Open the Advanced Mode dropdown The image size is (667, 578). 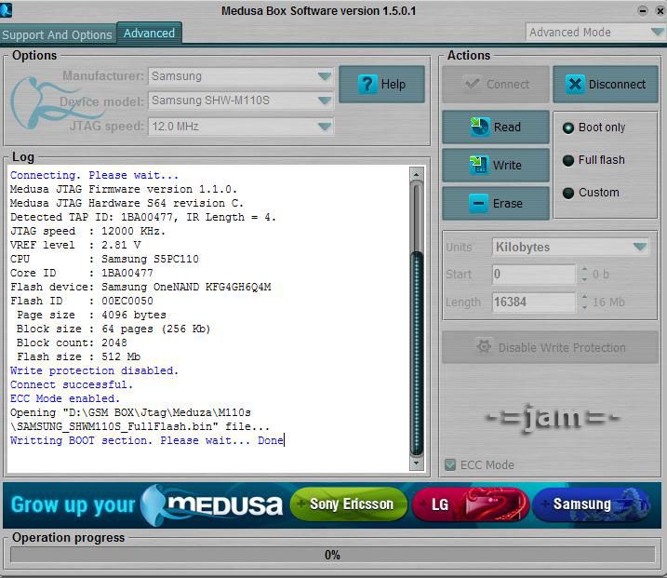657,32
